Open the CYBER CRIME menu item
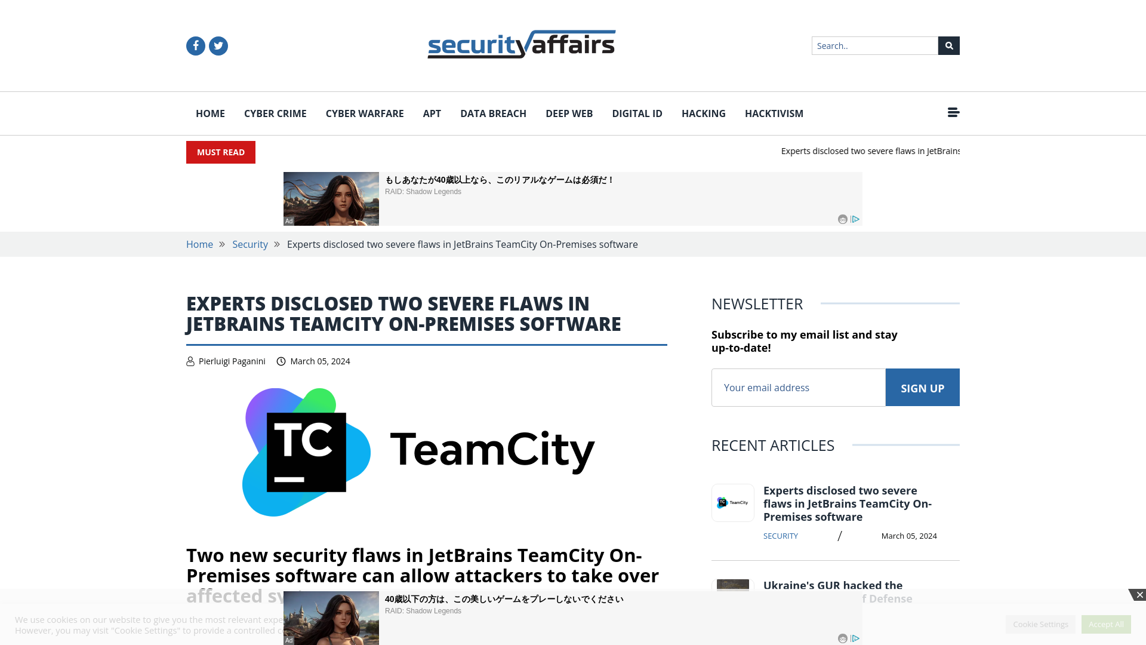Viewport: 1146px width, 645px height. pyautogui.click(x=275, y=113)
